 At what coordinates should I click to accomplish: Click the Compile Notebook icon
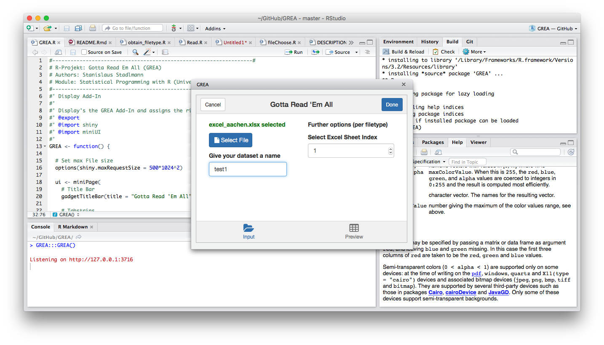(x=165, y=52)
